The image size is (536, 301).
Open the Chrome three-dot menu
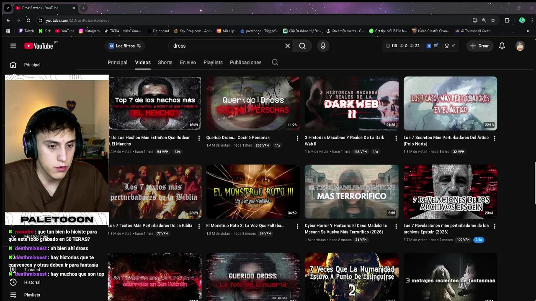tap(532, 20)
